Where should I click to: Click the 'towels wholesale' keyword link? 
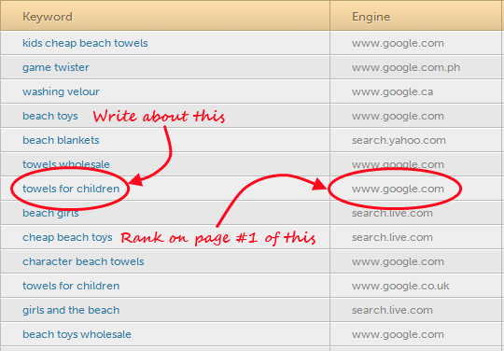[66, 164]
